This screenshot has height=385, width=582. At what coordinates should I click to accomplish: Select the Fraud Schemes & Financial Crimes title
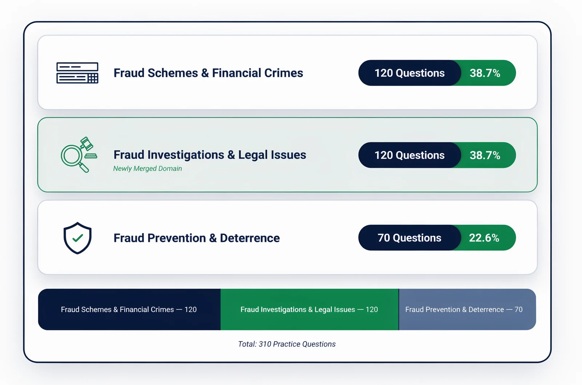click(208, 73)
